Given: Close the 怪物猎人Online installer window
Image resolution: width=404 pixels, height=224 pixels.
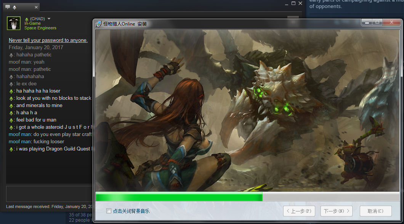Looking at the screenshot, I should coord(391,22).
